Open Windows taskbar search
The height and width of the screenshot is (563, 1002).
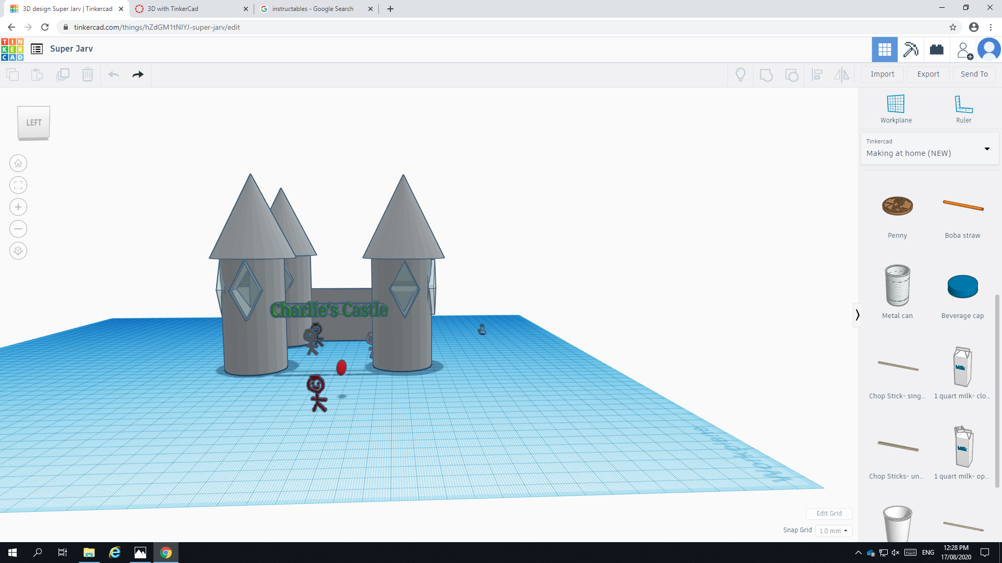[x=38, y=553]
